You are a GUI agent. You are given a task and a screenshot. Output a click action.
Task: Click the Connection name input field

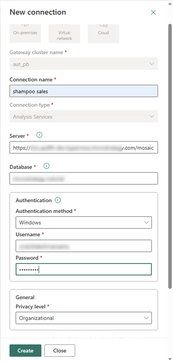click(84, 91)
